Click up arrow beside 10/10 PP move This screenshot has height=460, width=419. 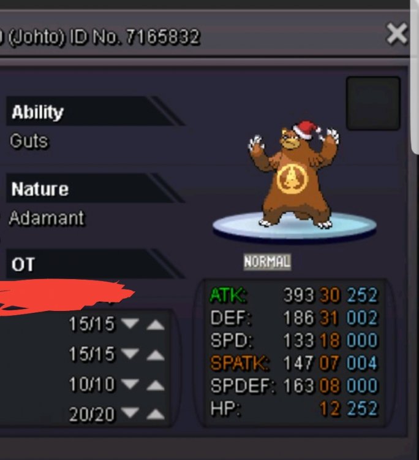[156, 385]
